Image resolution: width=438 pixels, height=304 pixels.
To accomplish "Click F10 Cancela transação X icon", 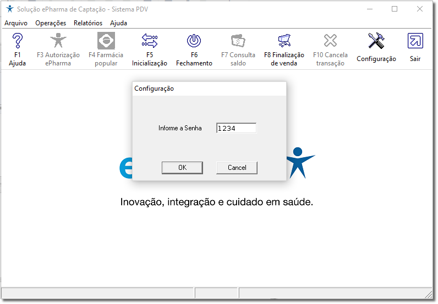I will pos(331,41).
